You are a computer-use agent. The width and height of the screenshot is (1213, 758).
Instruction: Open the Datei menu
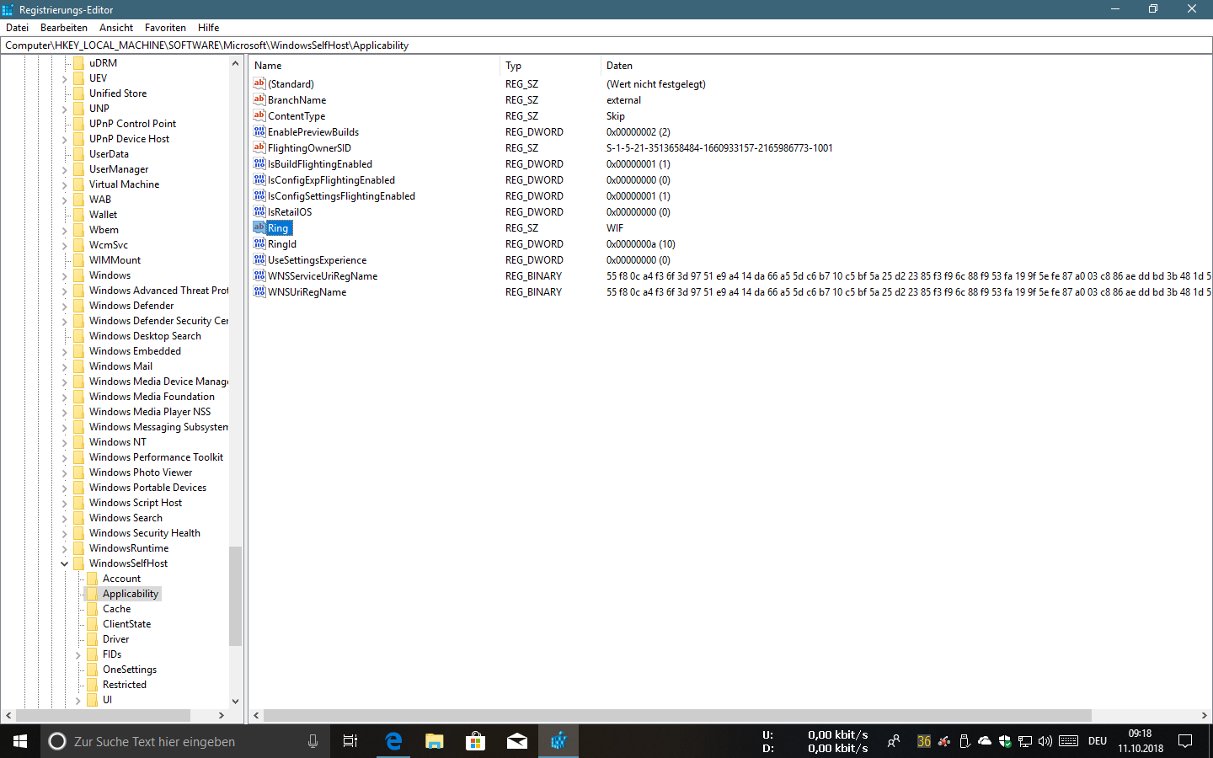click(x=17, y=27)
